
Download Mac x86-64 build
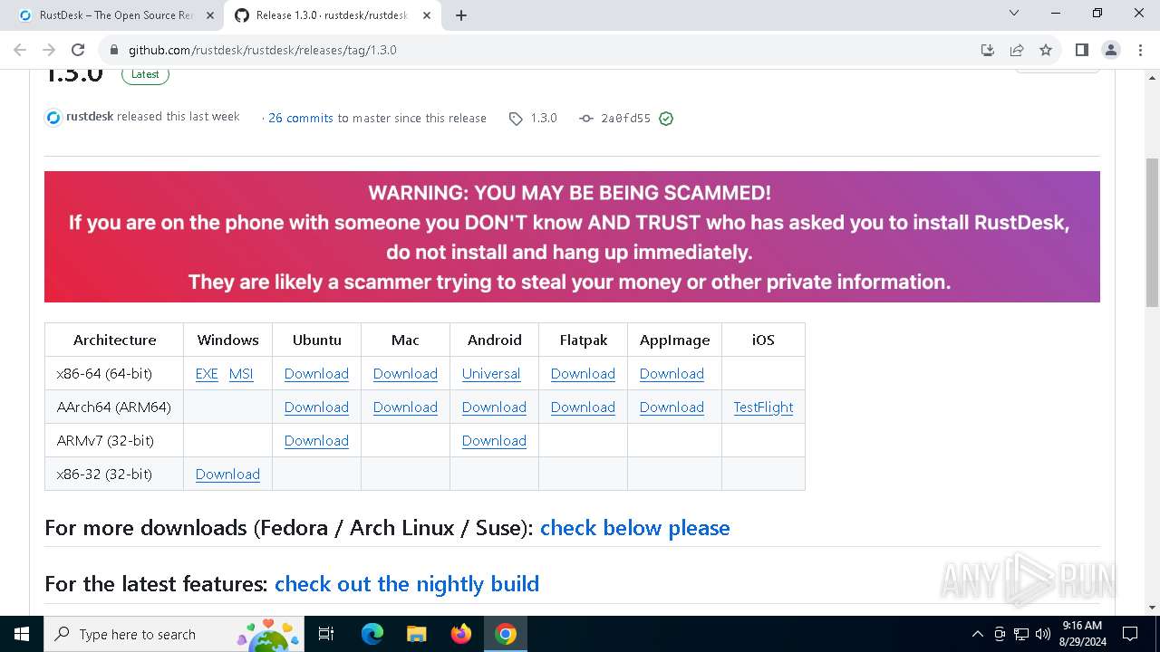405,374
